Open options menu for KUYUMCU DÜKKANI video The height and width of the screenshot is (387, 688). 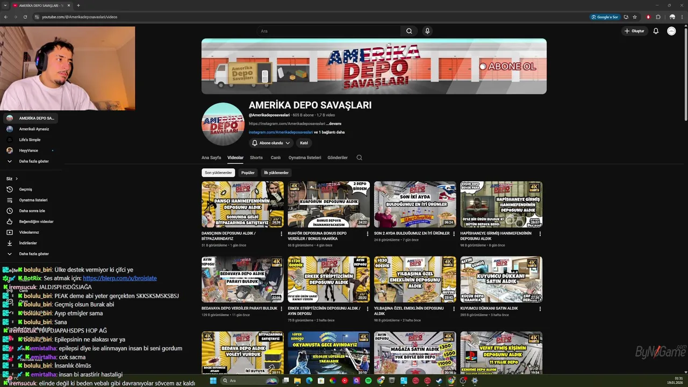pyautogui.click(x=540, y=309)
